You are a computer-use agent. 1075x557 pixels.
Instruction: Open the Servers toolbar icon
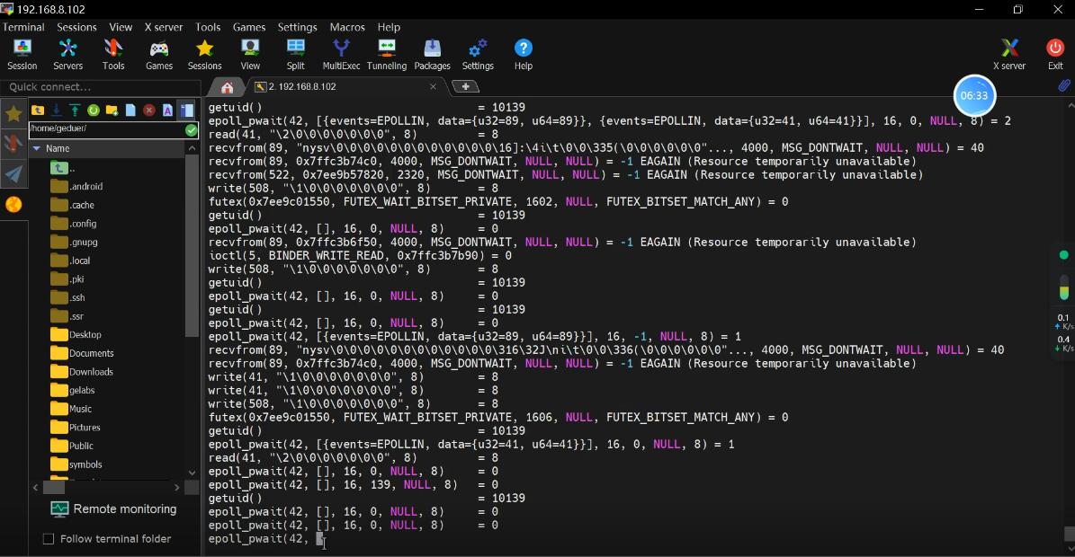tap(67, 54)
